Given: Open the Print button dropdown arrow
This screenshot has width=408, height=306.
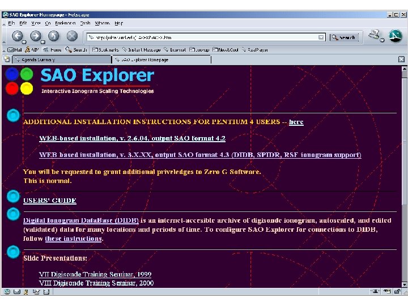Looking at the screenshot, I should point(382,40).
